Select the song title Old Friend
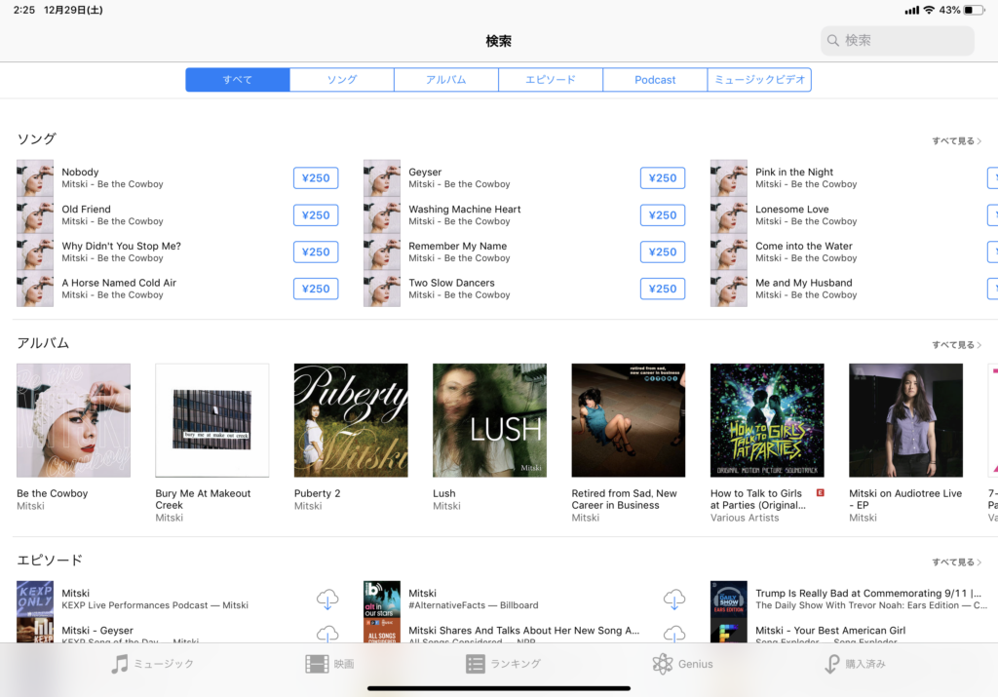 86,209
